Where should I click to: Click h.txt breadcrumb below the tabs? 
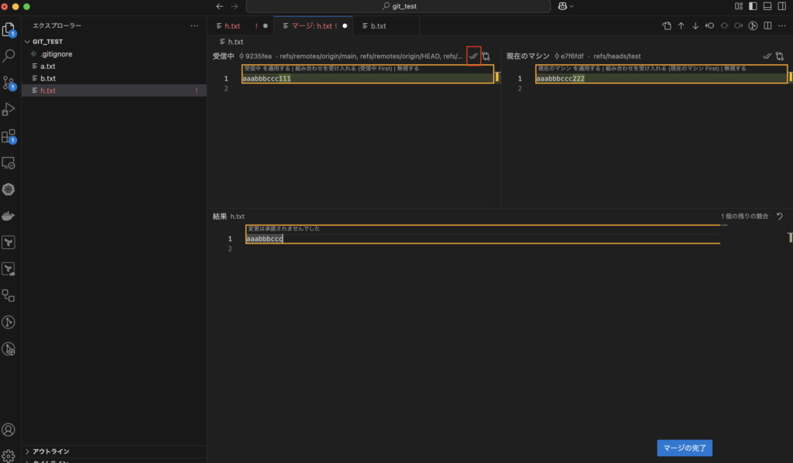point(235,42)
